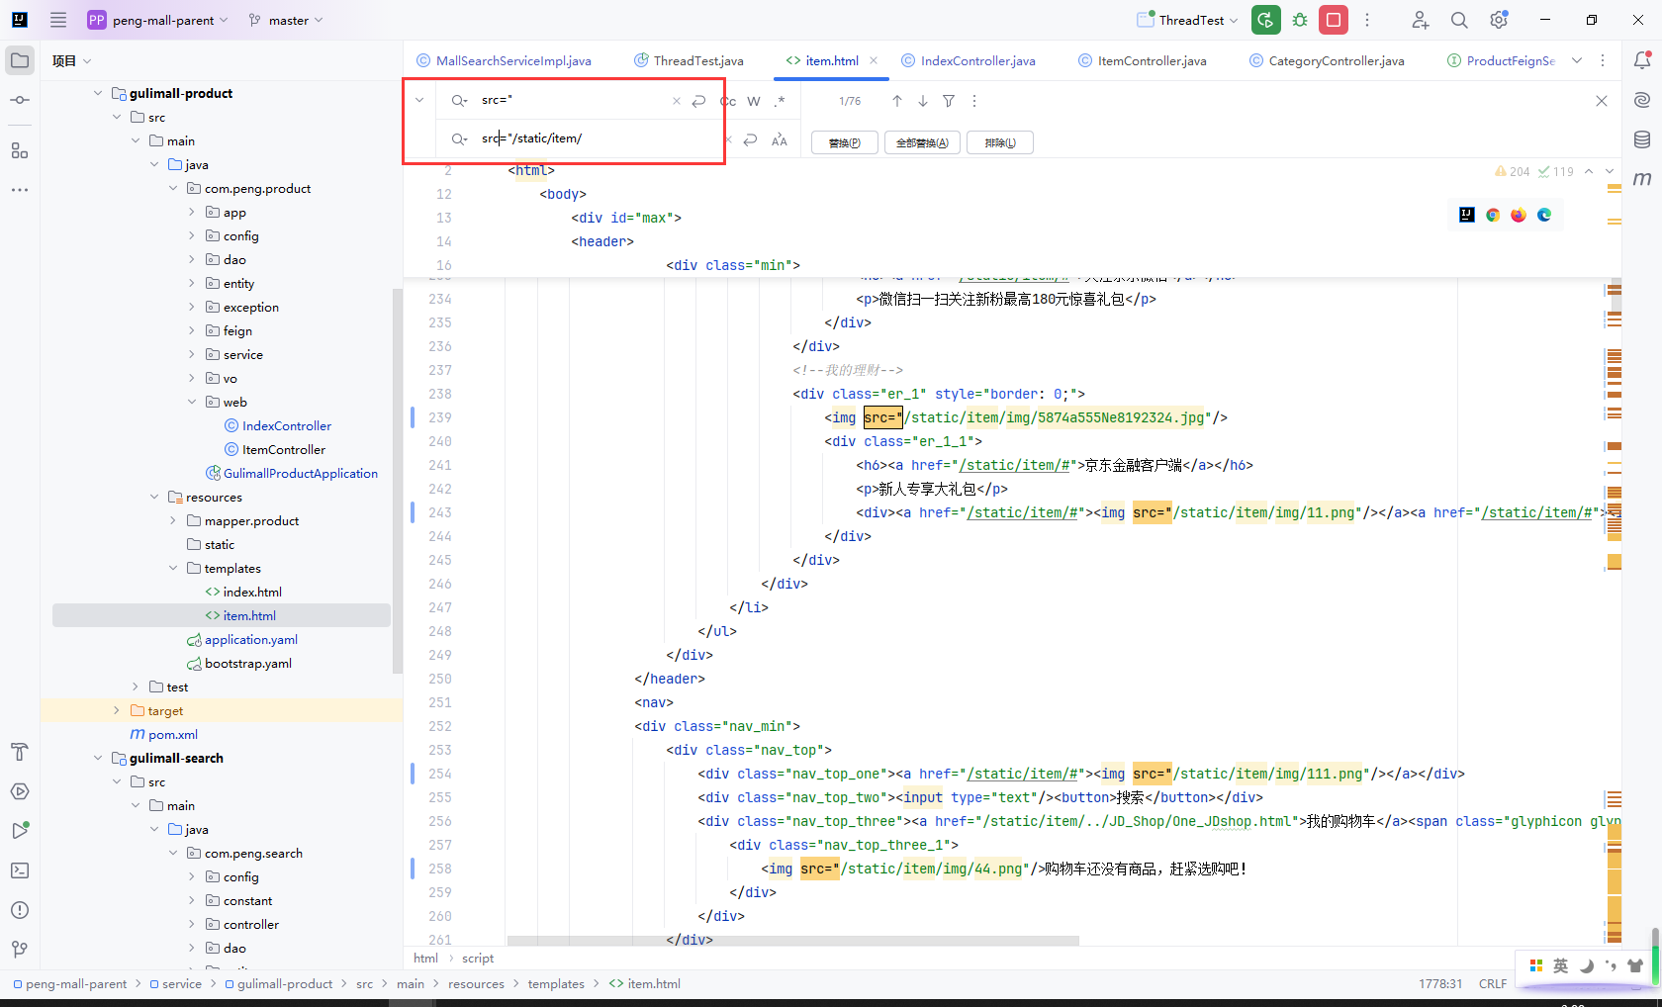Open search filter funnel options

point(949,101)
